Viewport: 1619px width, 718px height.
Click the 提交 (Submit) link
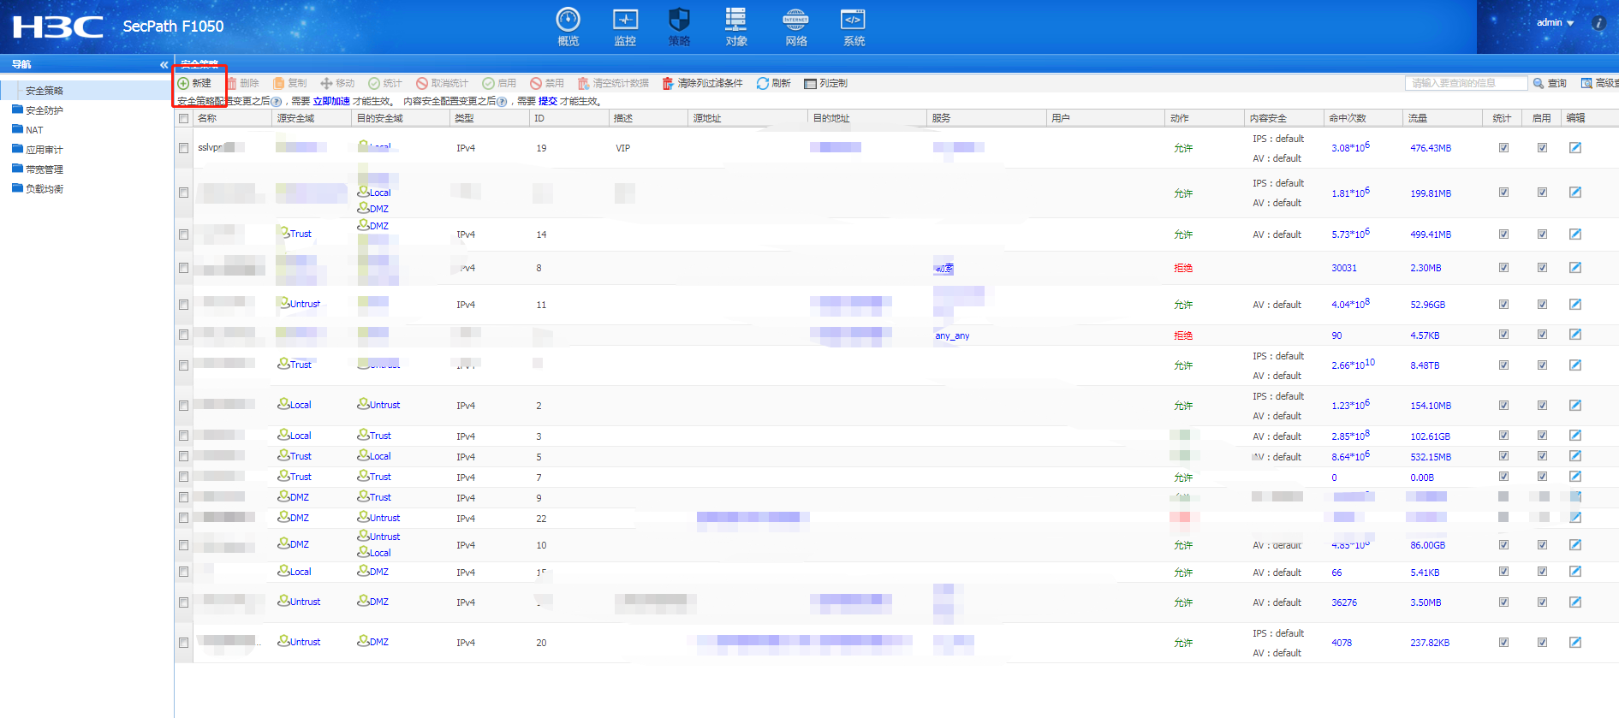(x=548, y=101)
